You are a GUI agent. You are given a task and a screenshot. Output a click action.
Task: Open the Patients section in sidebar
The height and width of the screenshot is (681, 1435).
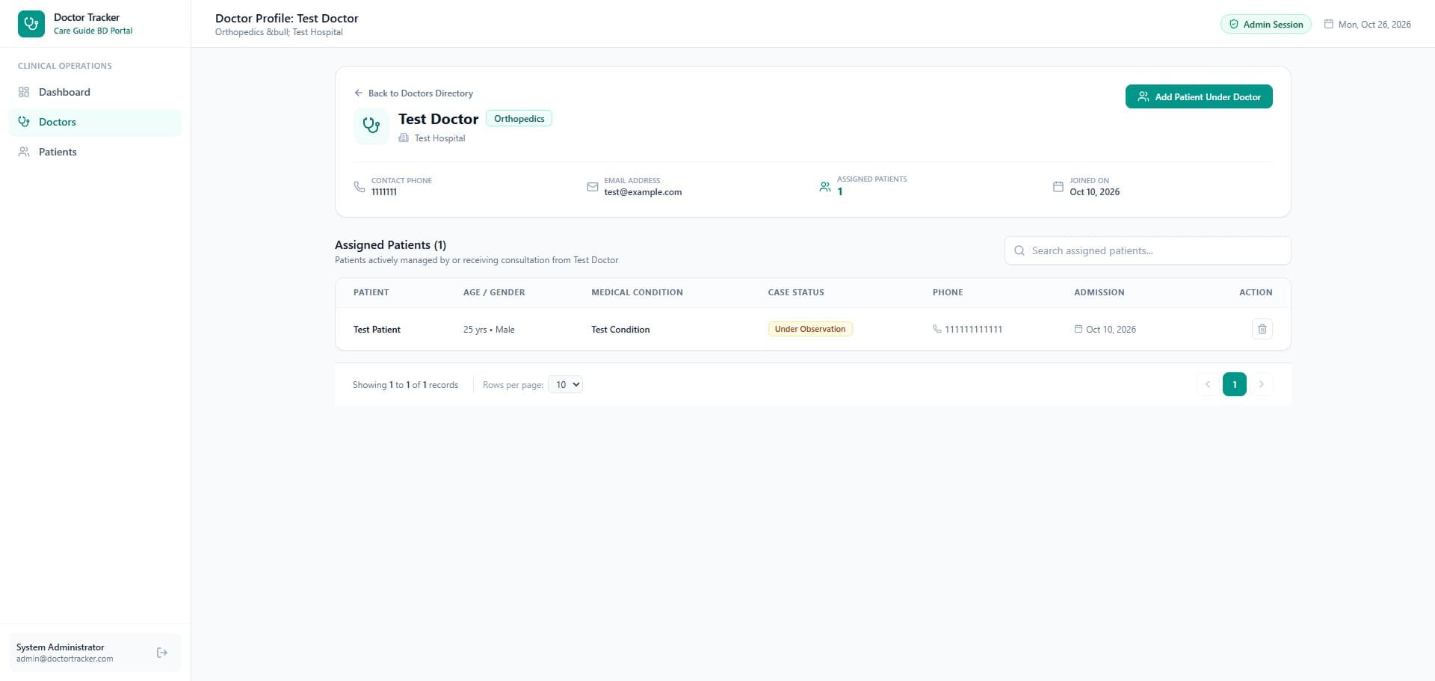(x=95, y=152)
